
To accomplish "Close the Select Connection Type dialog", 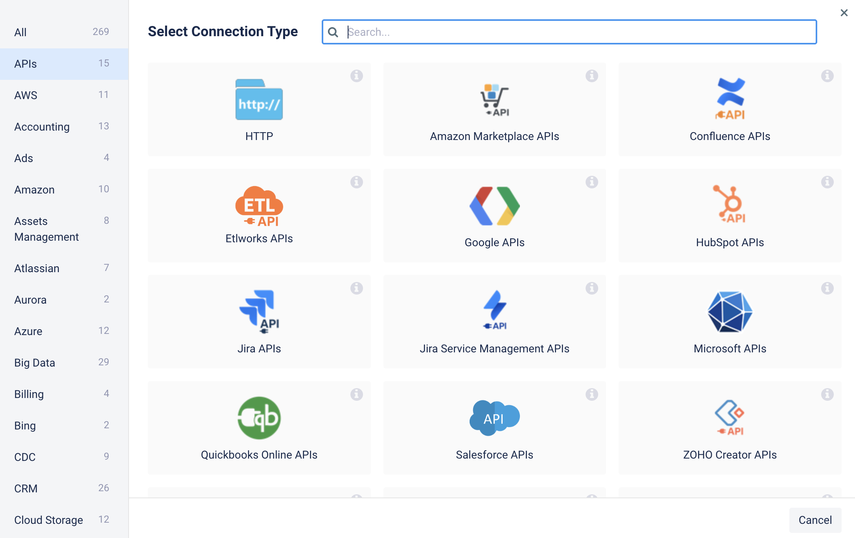I will pos(844,13).
